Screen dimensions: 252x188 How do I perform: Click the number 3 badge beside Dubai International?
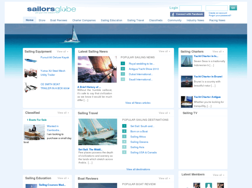(x=123, y=74)
